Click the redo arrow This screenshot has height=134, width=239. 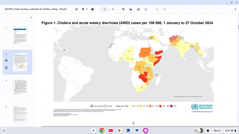point(164,9)
